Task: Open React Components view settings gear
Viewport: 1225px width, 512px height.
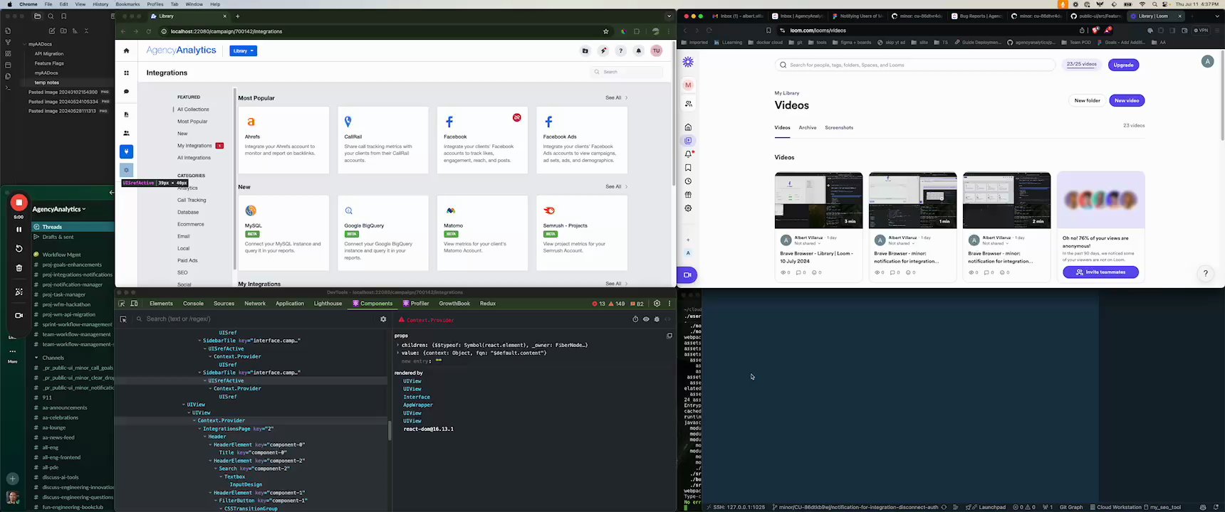Action: pos(383,319)
